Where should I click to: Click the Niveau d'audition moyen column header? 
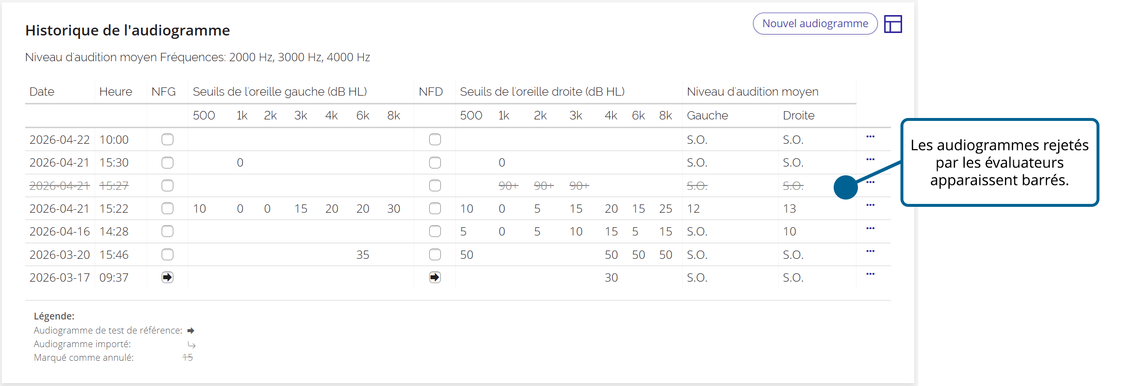pos(753,92)
